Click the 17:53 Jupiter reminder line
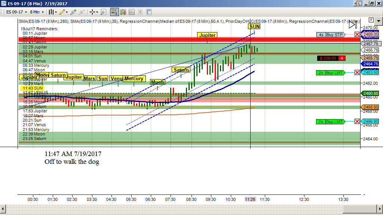 point(35,111)
